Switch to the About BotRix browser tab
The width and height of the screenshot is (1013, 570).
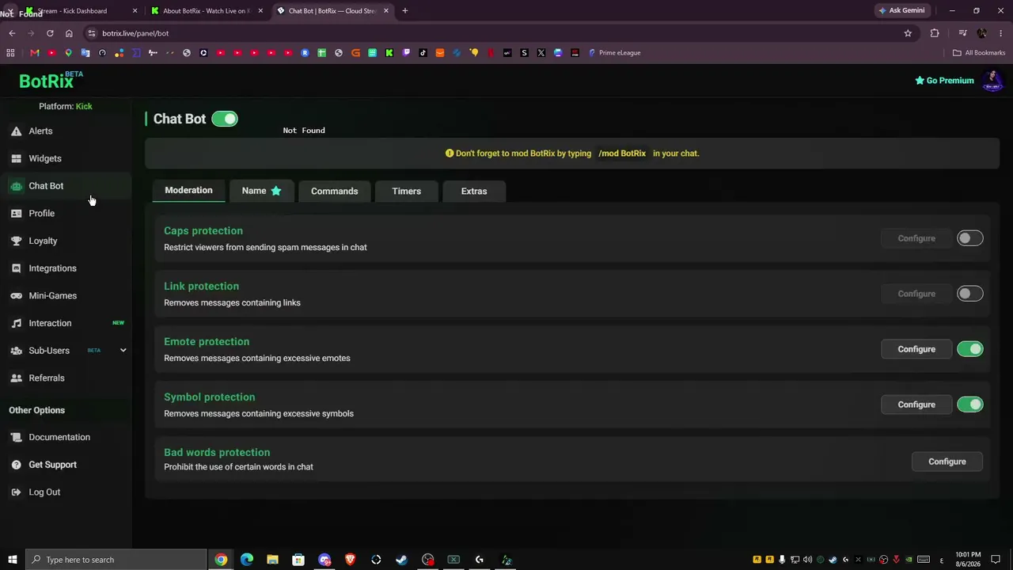207,11
